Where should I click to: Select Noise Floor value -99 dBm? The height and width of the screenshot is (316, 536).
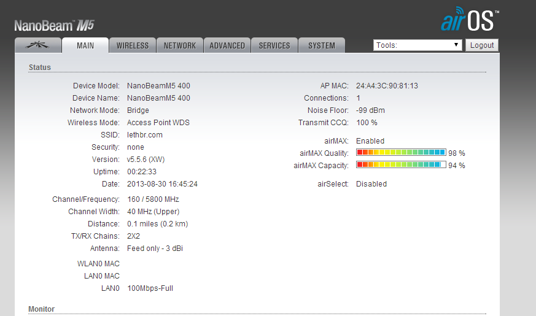[371, 110]
